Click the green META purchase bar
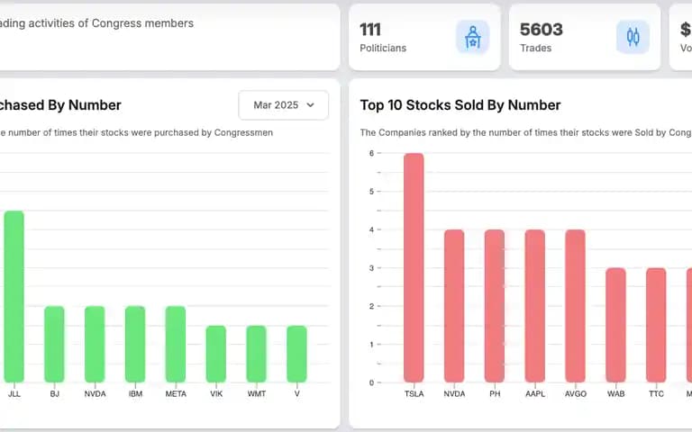The width and height of the screenshot is (692, 432). pos(176,345)
